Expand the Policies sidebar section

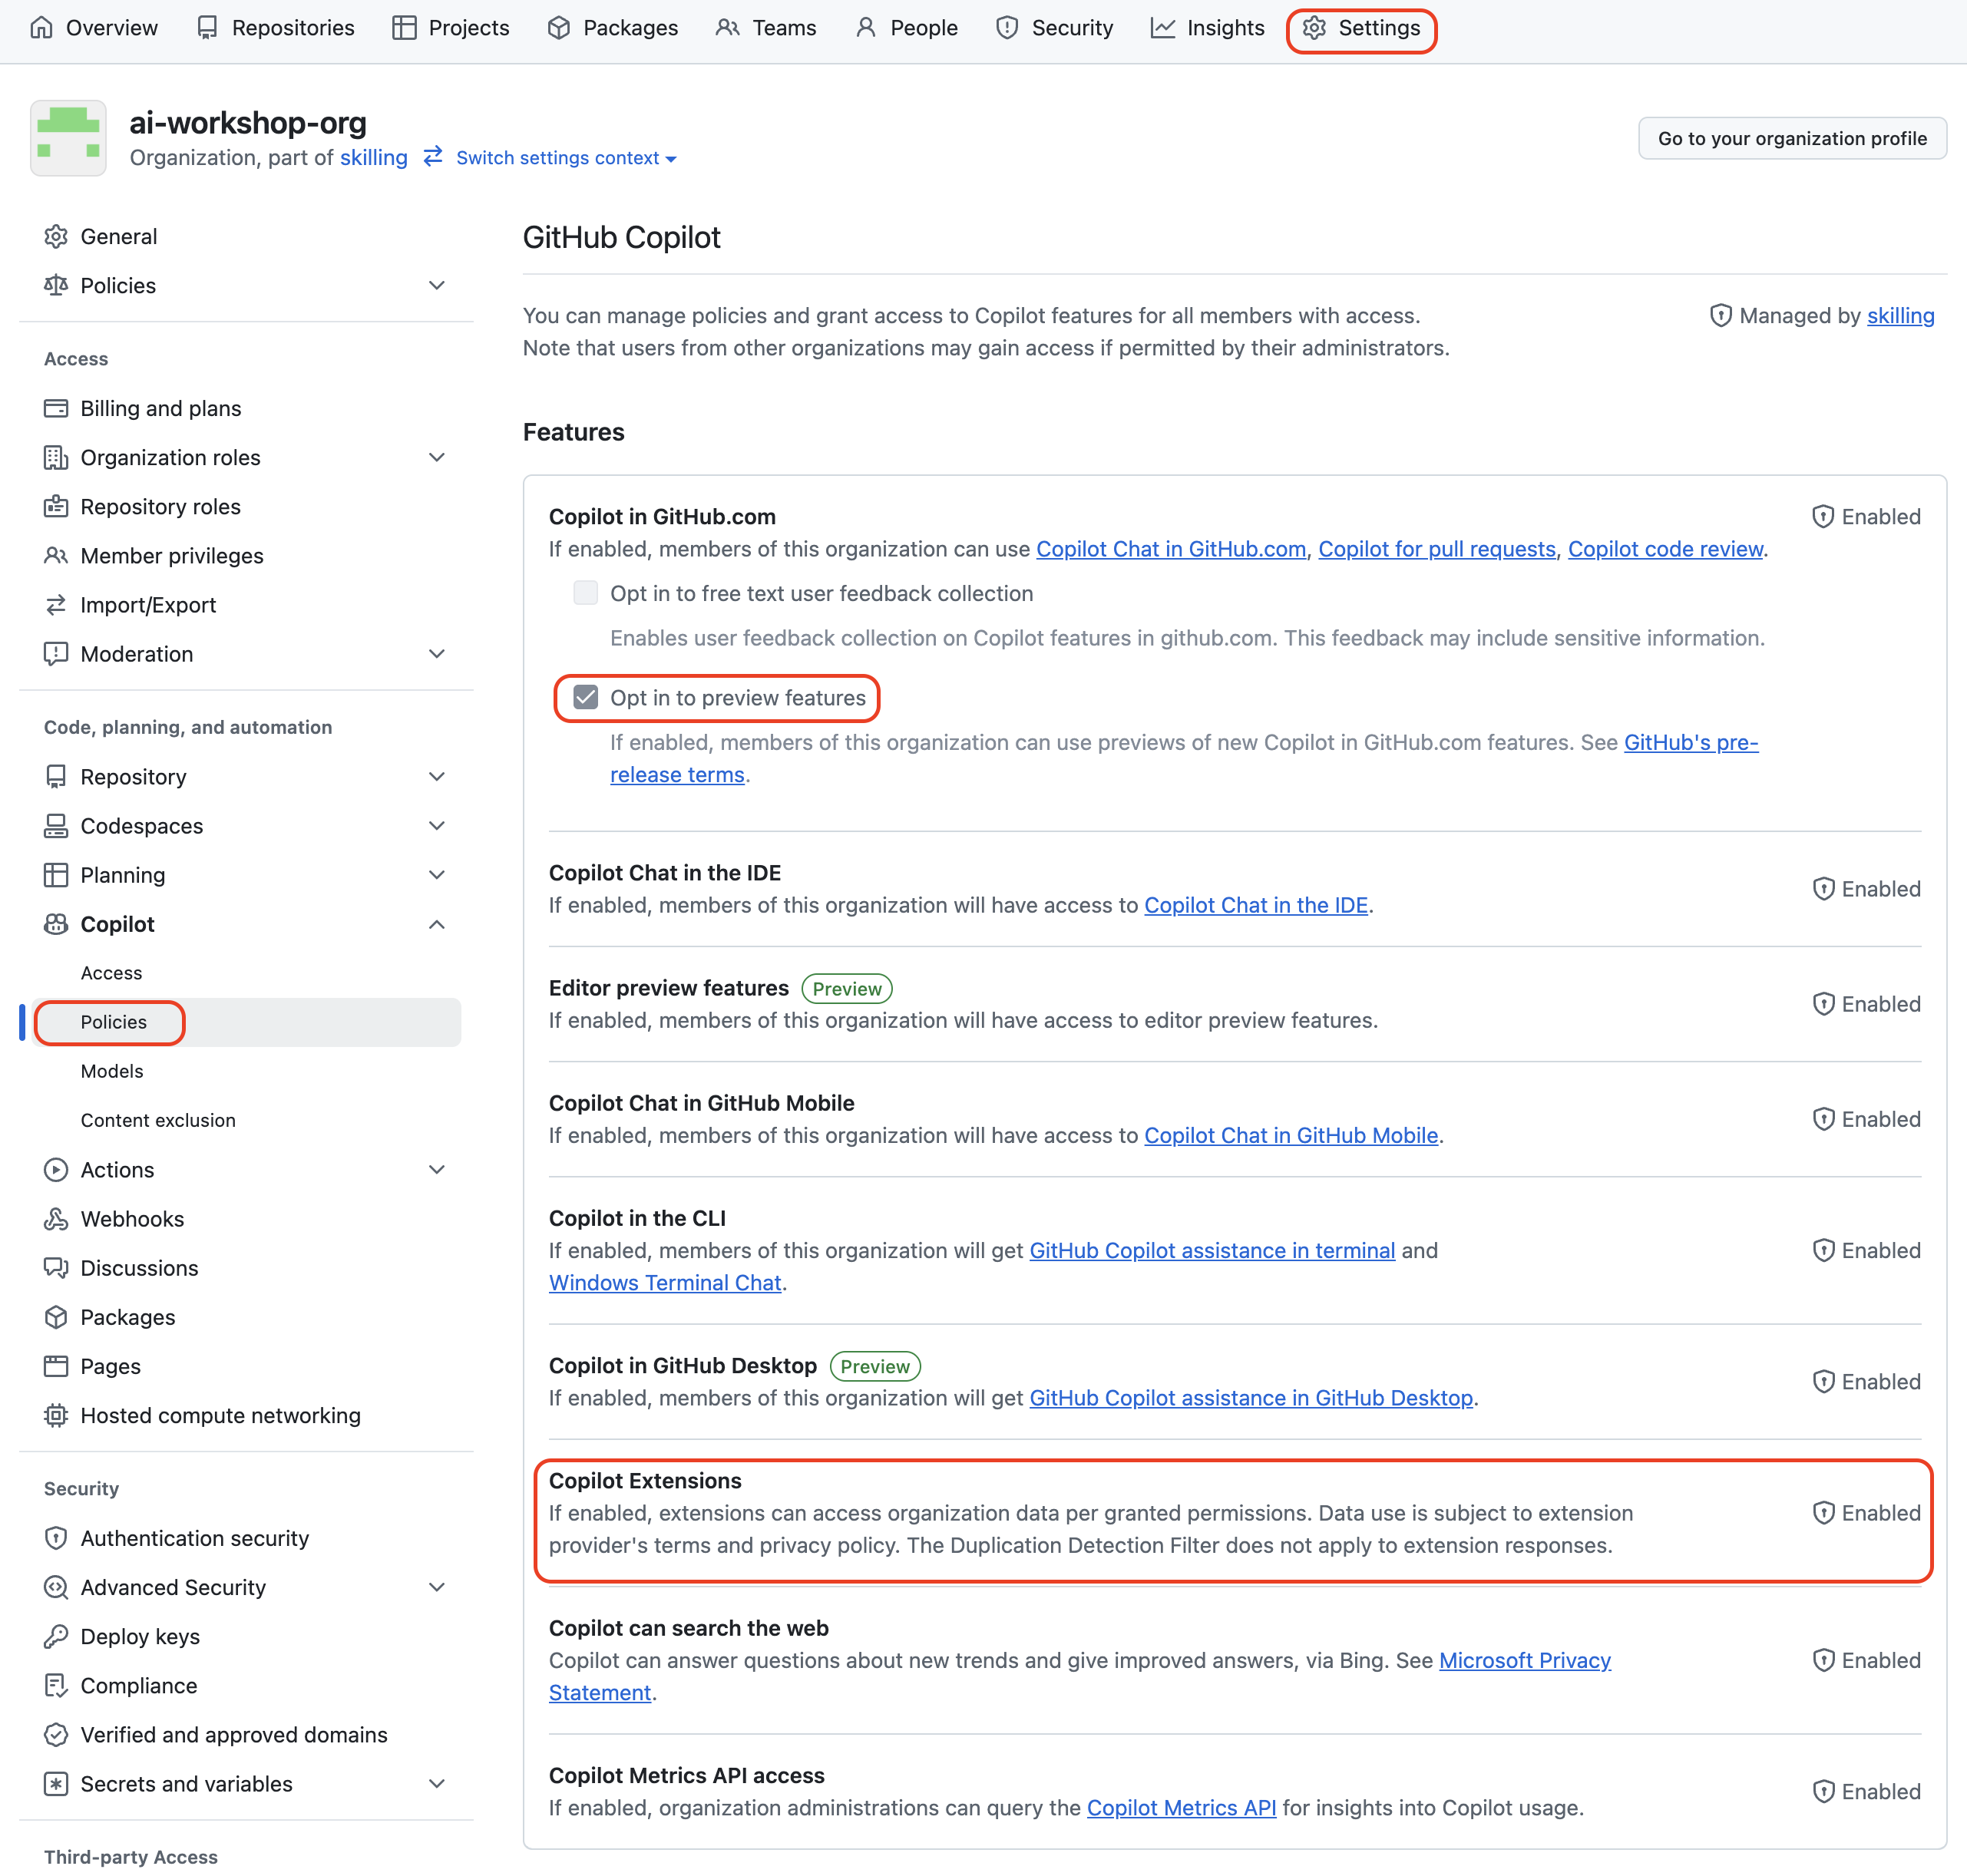point(437,286)
